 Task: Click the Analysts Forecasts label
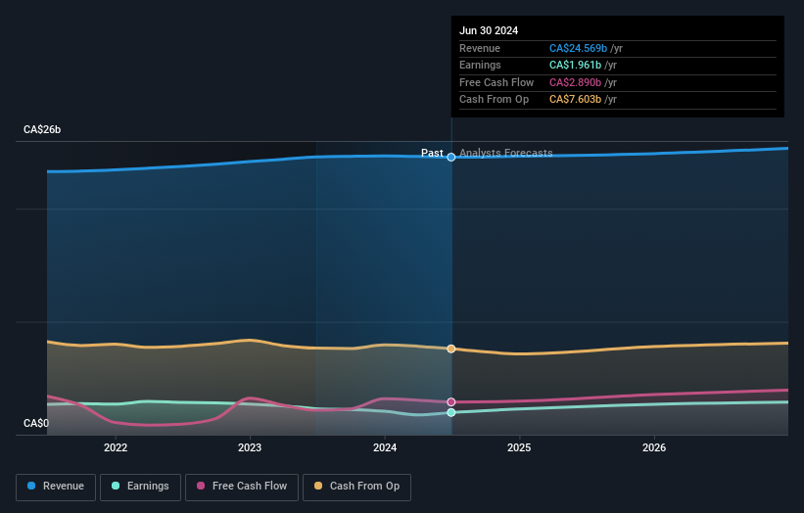[x=506, y=153]
